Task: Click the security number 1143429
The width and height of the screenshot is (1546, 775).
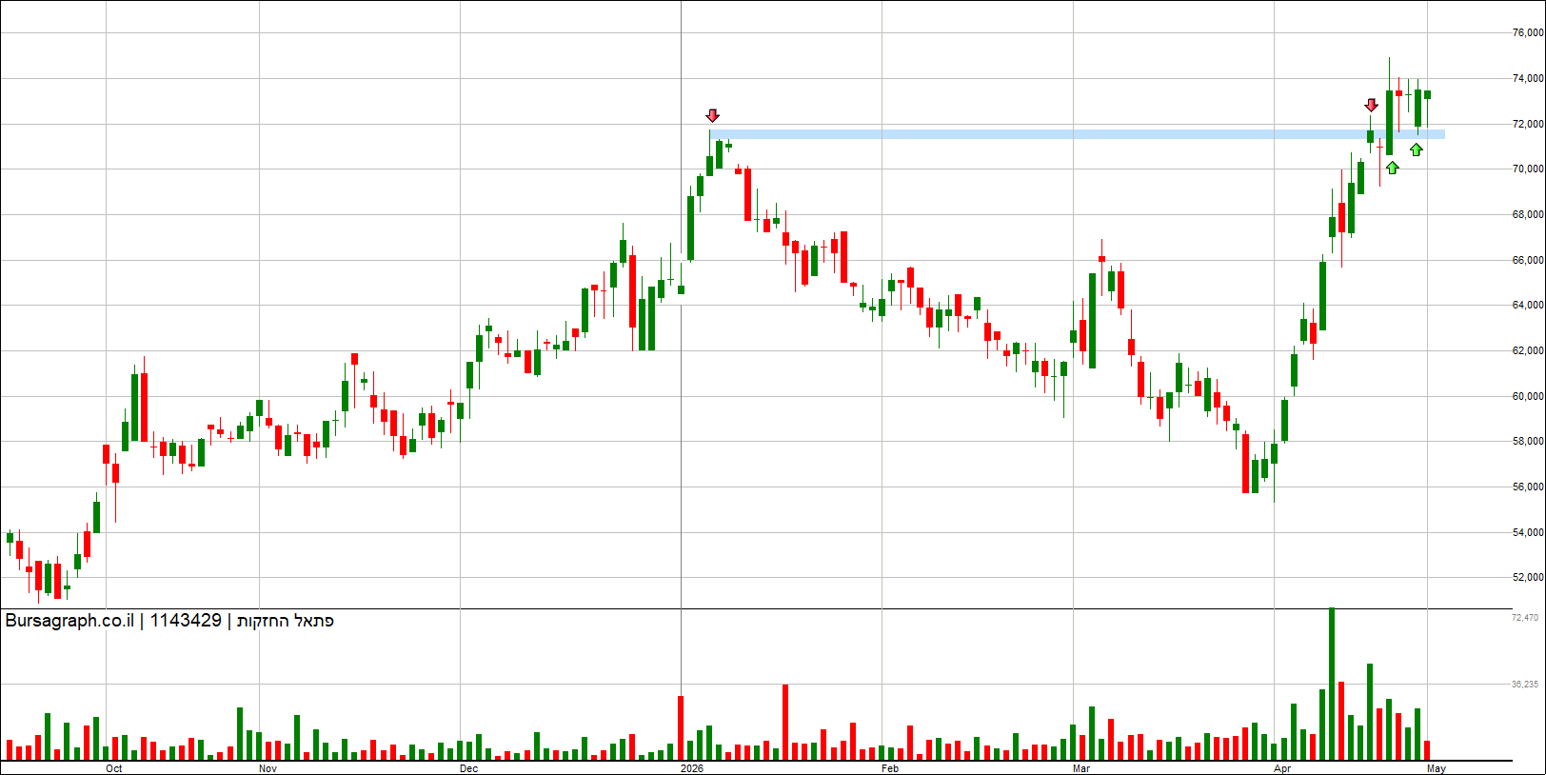Action: [x=186, y=621]
